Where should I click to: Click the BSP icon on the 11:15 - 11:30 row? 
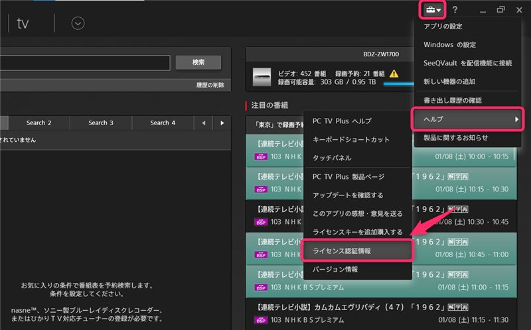click(261, 320)
